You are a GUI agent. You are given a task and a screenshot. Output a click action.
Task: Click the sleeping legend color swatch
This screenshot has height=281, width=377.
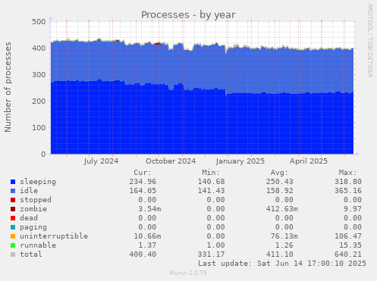(x=13, y=182)
